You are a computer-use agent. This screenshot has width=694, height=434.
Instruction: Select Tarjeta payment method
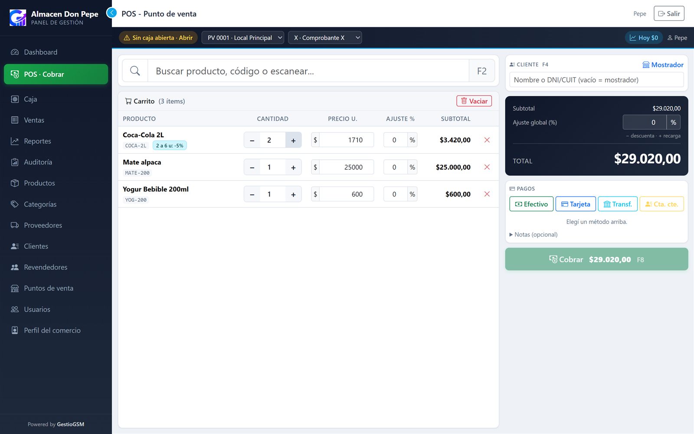tap(576, 204)
